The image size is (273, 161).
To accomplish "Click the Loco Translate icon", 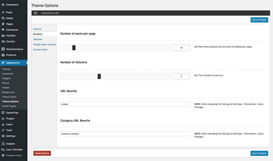I will point(3,149).
